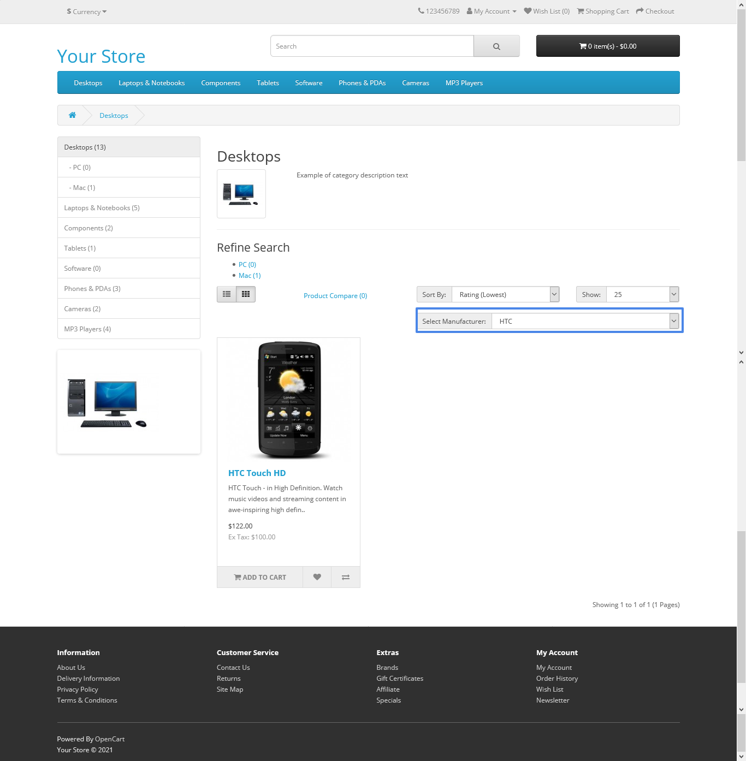
Task: Open Delivery Information footer link
Action: pyautogui.click(x=88, y=679)
